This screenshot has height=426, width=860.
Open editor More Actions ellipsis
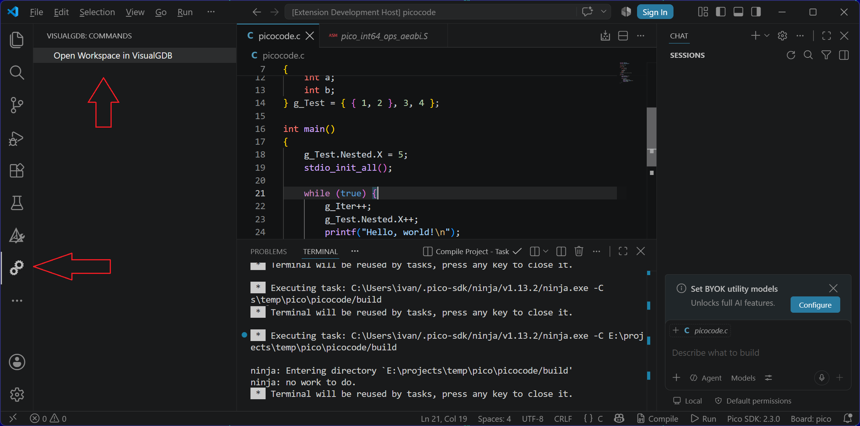click(641, 36)
